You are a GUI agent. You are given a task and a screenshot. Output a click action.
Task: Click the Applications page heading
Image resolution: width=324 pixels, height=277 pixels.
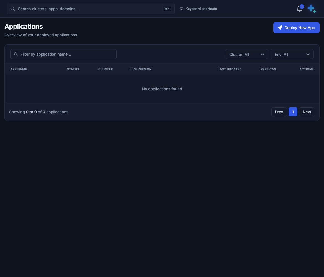(x=24, y=27)
